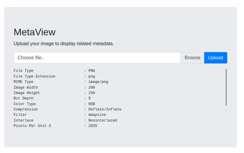Click the 'Adaptive' filter value
Viewport: 244px width, 153px height.
click(97, 115)
